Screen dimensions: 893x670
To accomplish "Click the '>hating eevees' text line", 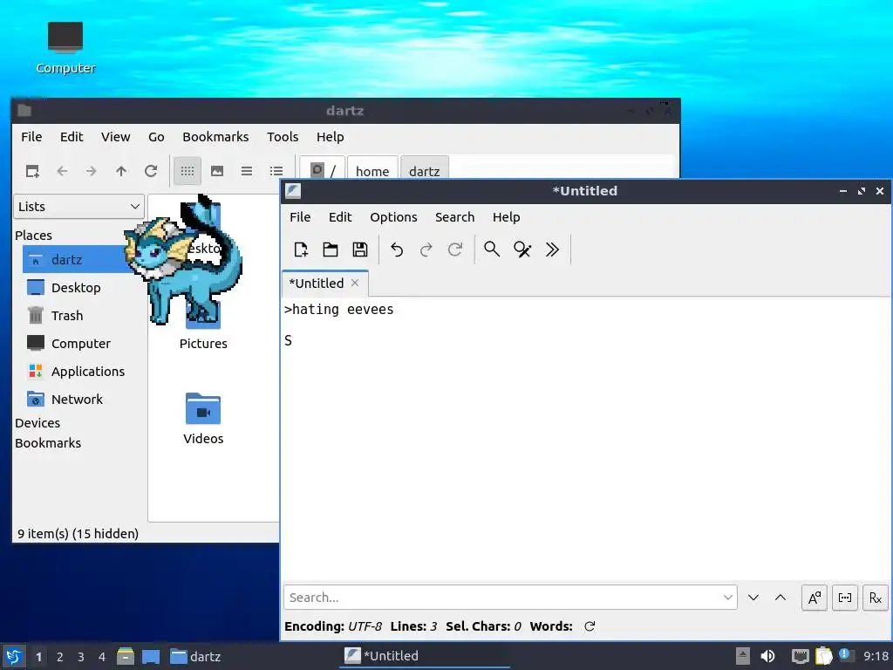I will 339,310.
